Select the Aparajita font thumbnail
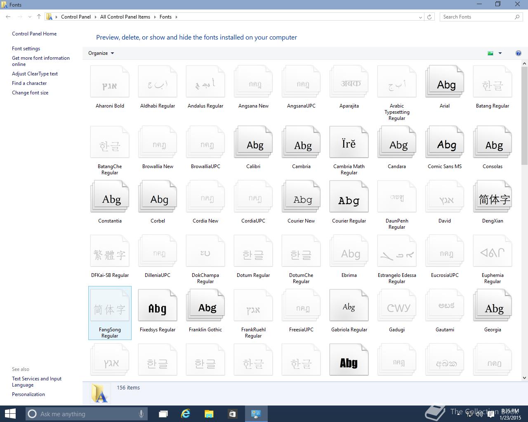 point(349,82)
